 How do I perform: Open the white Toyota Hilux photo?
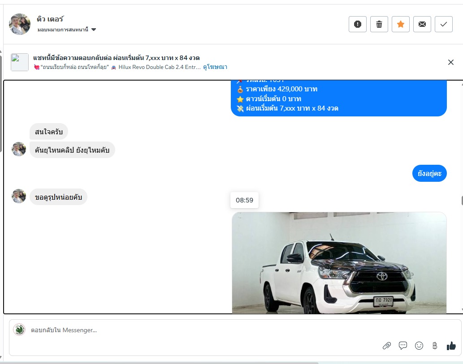point(339,263)
